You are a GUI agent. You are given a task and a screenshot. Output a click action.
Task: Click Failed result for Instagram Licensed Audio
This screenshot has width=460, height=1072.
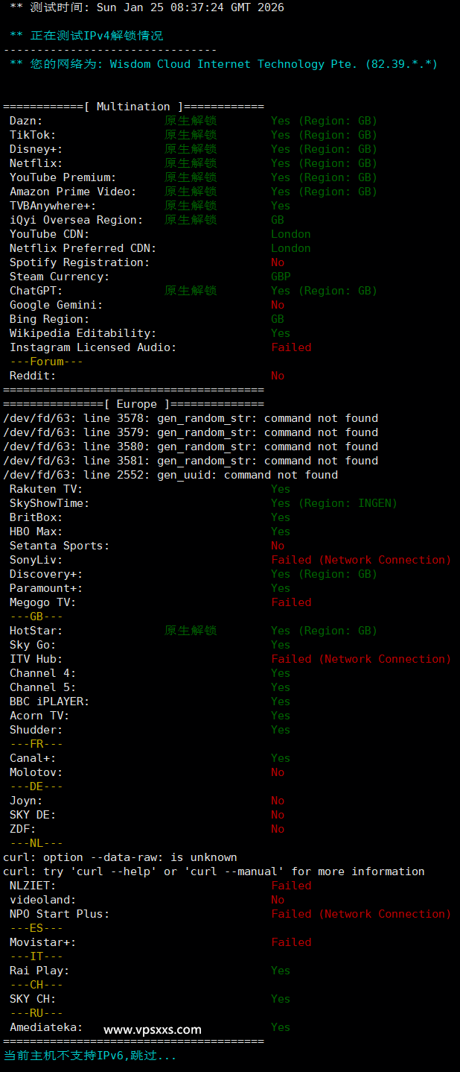291,347
